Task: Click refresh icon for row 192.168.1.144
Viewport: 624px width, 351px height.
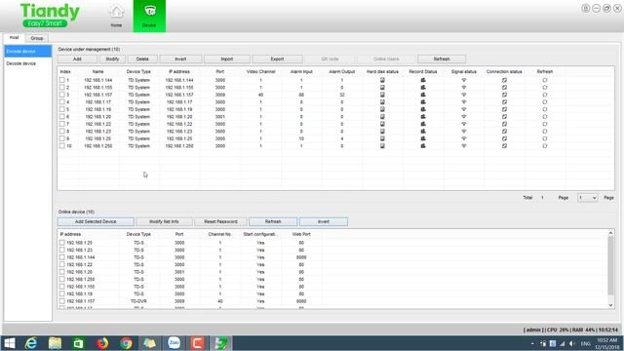Action: (x=544, y=80)
